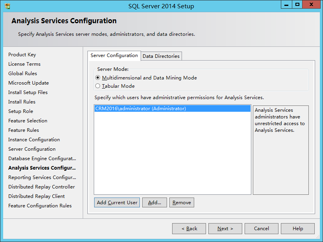Click Setup Role step in sidebar
Image resolution: width=323 pixels, height=242 pixels.
[x=20, y=111]
